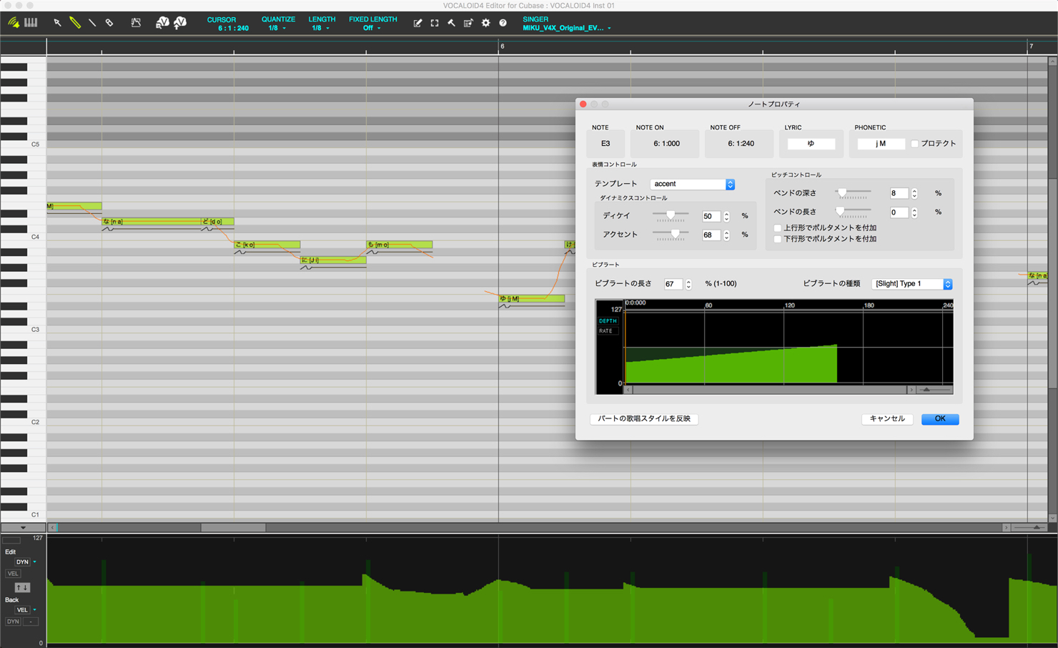
Task: Open the singing style list icon
Action: pyautogui.click(x=468, y=24)
